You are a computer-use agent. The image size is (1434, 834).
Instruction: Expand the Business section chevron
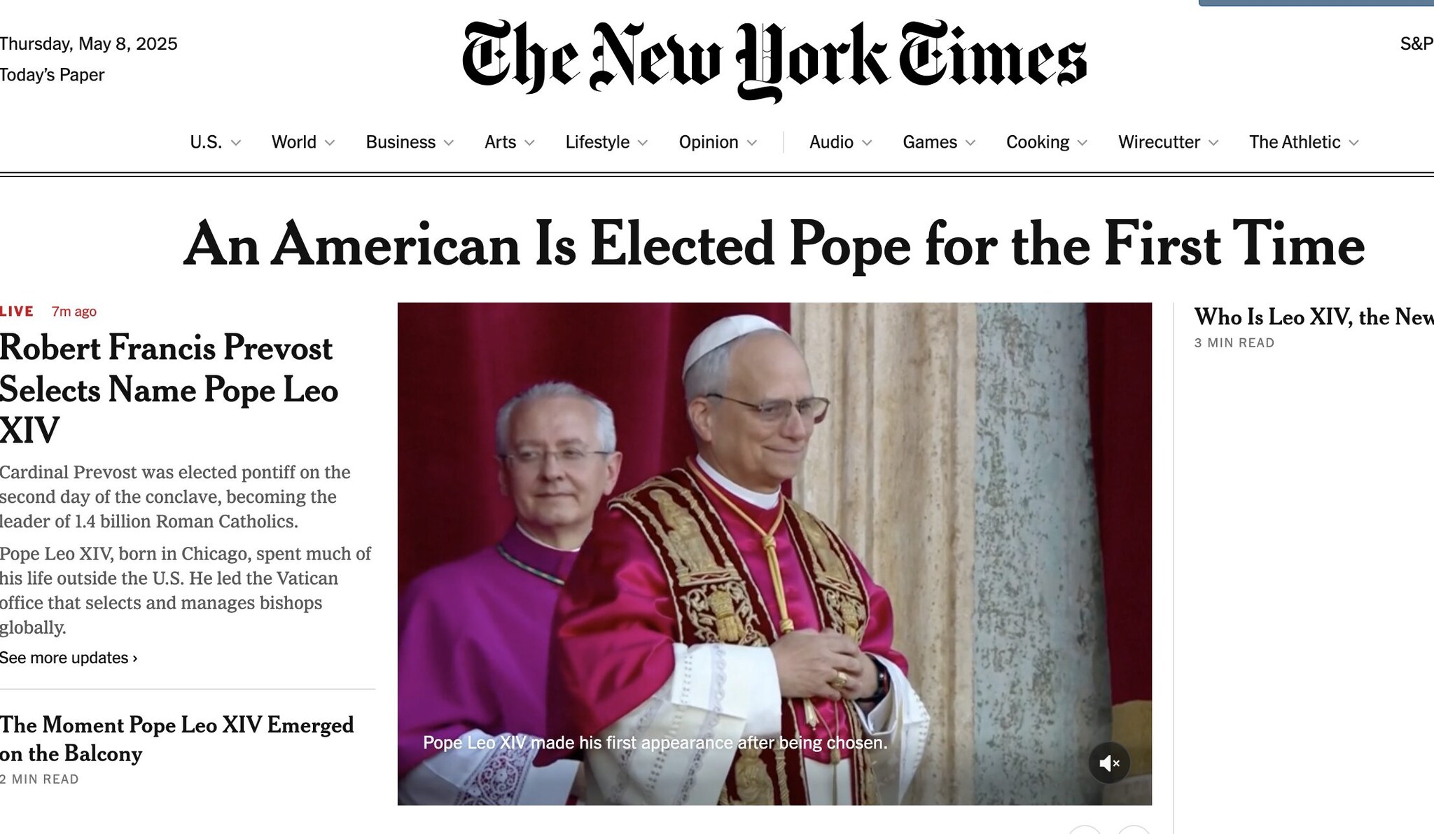click(449, 143)
